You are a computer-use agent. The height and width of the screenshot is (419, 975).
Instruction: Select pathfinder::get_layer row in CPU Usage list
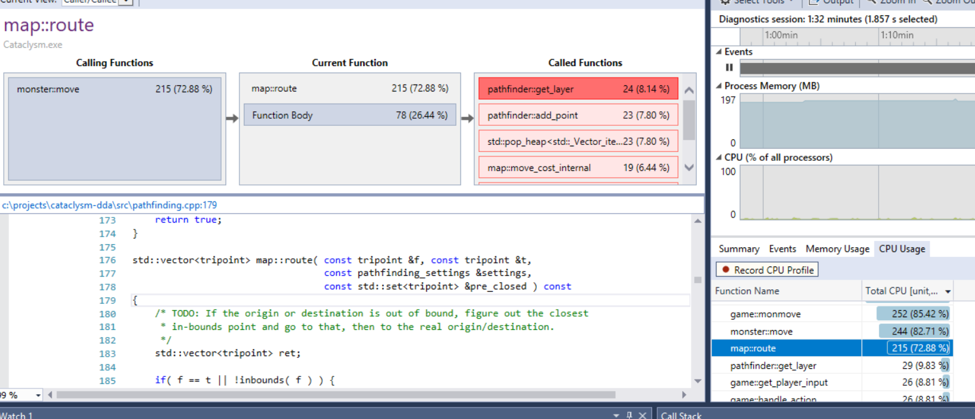click(x=831, y=366)
